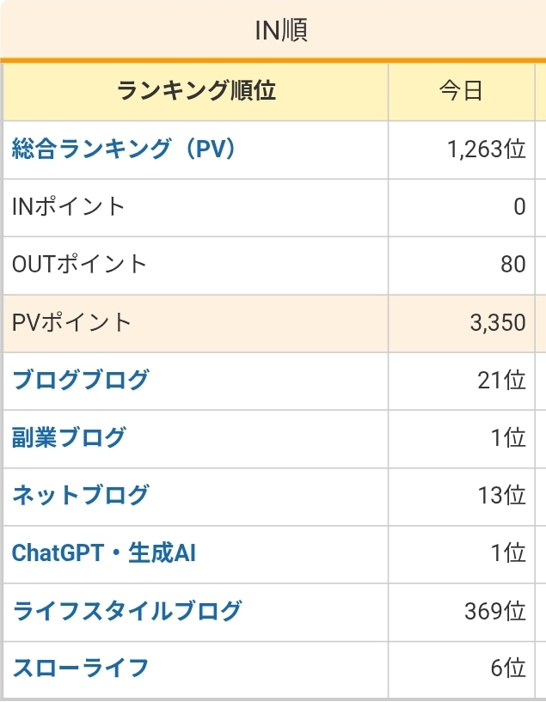Open the 総合ランキング（PV） link
The image size is (546, 702).
pos(124,149)
